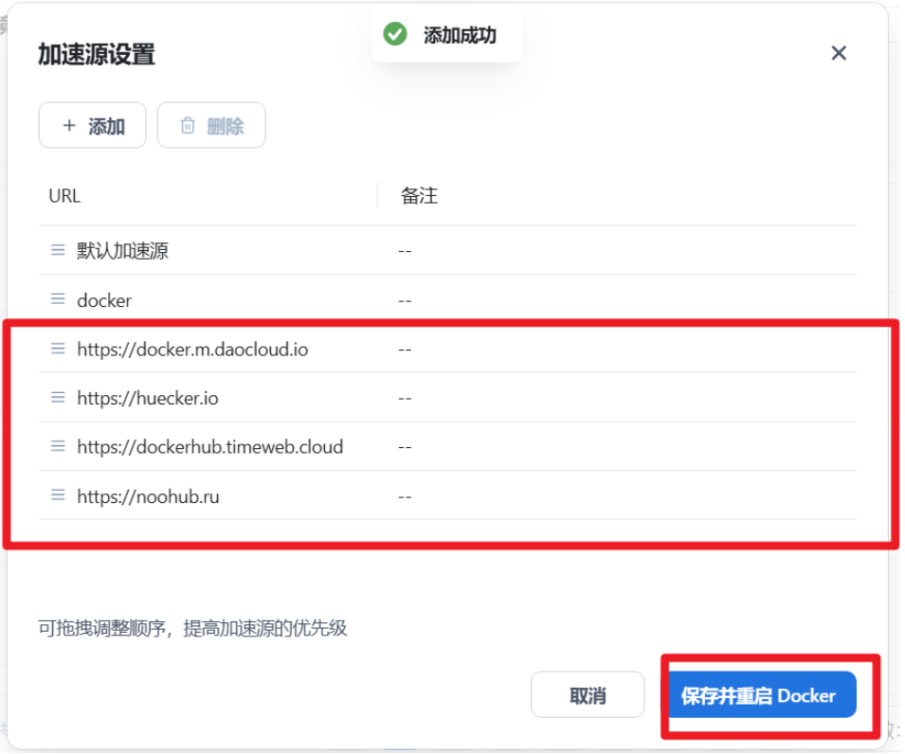Click drag handle for noohub.ru row
This screenshot has height=754, width=905.
pos(58,496)
